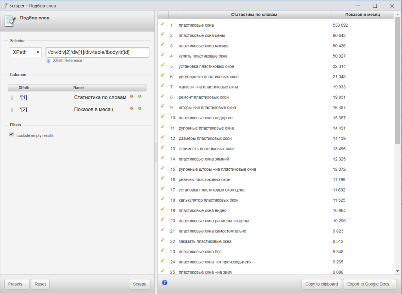Remove the Показов в месяц column with its orange button
The width and height of the screenshot is (402, 294).
pyautogui.click(x=132, y=108)
